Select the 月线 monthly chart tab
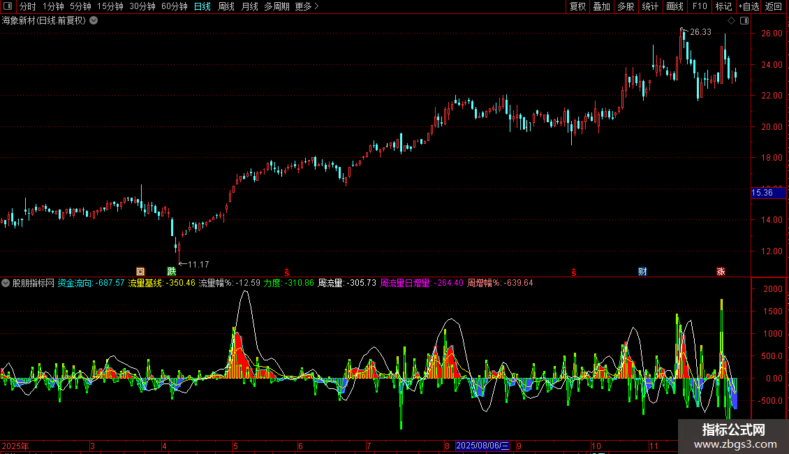The image size is (789, 454). click(x=249, y=6)
